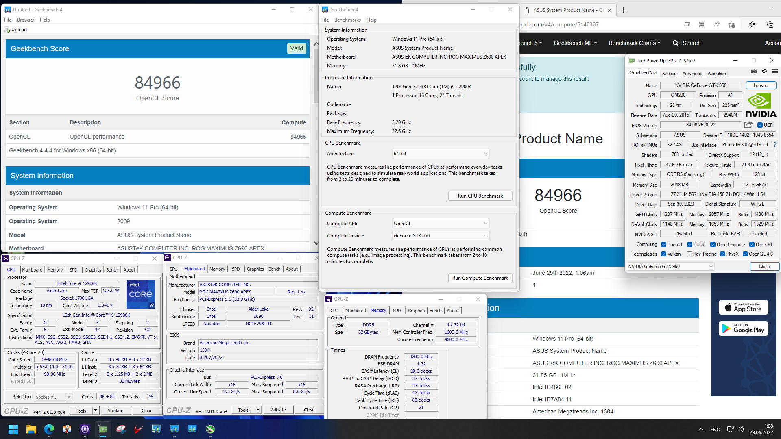Viewport: 781px width, 439px height.
Task: Open the Tools dropdown arrow in CPU-Z CPU window
Action: point(96,411)
